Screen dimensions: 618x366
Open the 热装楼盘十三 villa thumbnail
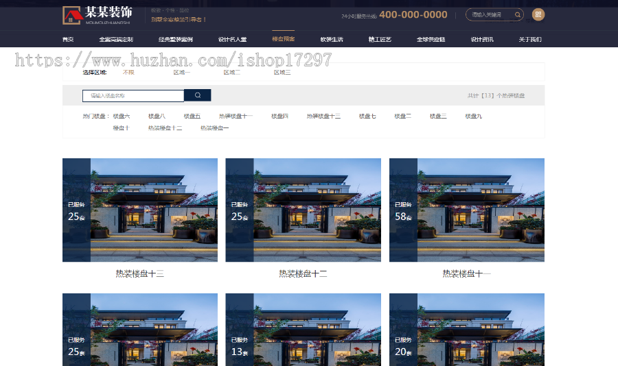pos(140,210)
